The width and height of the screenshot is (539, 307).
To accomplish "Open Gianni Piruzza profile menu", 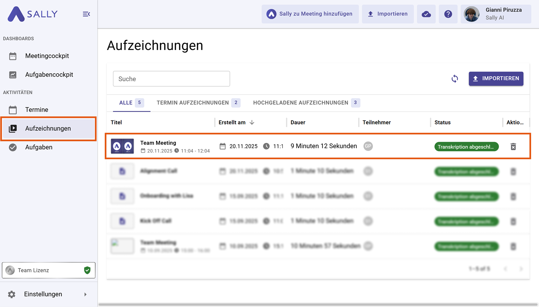I will point(496,14).
